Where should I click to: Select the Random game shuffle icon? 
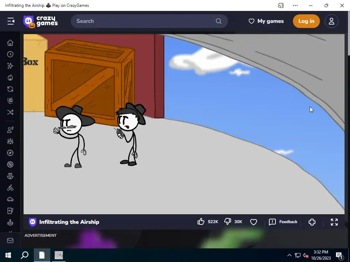(10, 112)
